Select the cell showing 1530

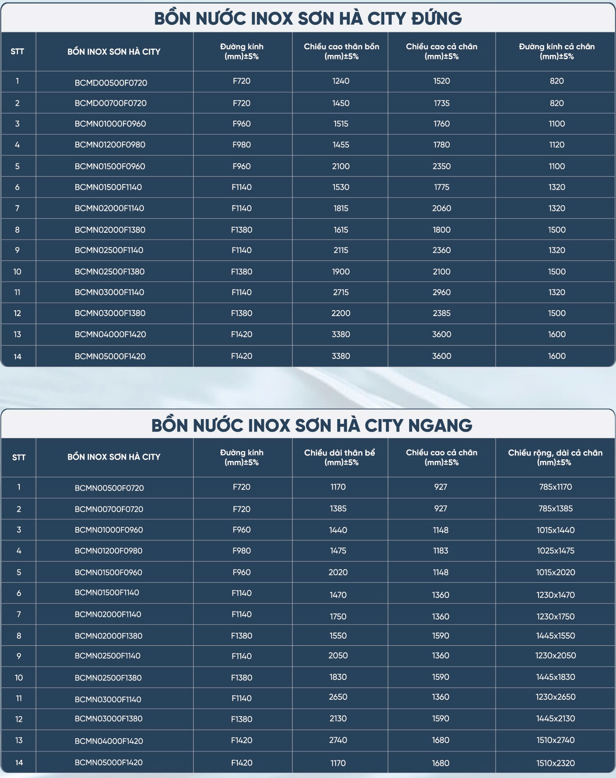[x=341, y=187]
